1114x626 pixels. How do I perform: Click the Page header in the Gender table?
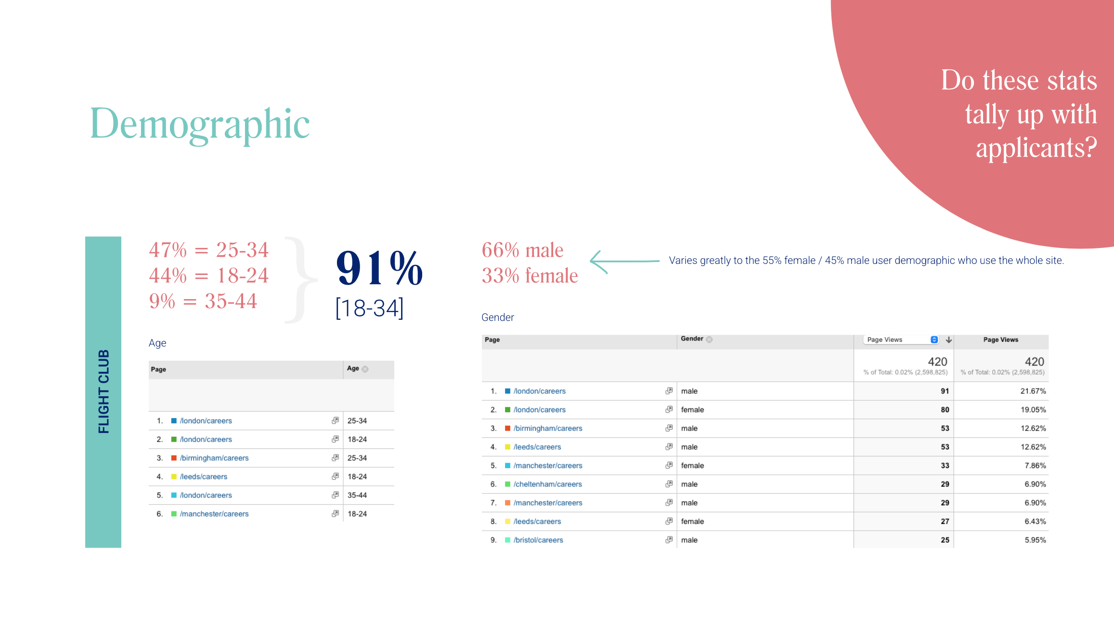(x=492, y=340)
